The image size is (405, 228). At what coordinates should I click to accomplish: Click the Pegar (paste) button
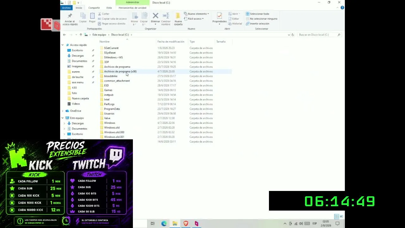pos(92,18)
